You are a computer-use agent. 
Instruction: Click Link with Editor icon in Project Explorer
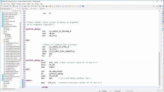pyautogui.click(x=16, y=11)
